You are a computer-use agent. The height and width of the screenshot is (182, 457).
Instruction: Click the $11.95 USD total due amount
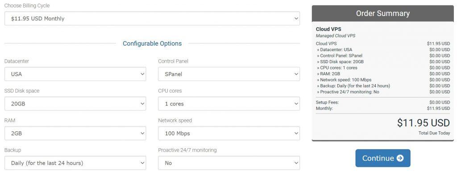point(423,123)
